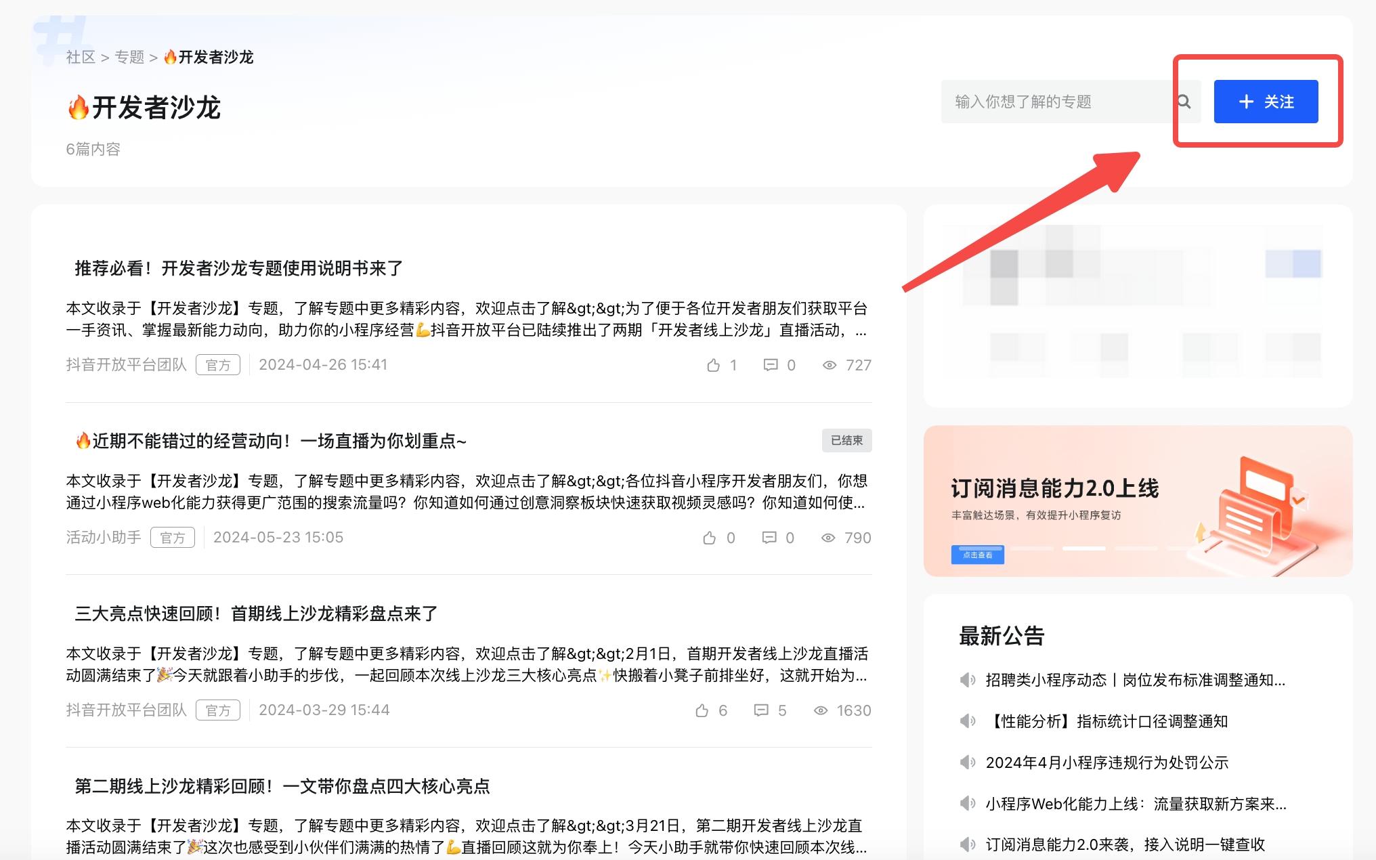1376x860 pixels.
Task: Open post 第二期线上沙龙精彩回顾
Action: point(282,786)
